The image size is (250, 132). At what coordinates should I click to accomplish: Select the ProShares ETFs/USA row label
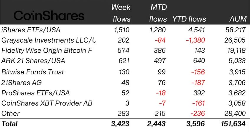click(x=36, y=93)
